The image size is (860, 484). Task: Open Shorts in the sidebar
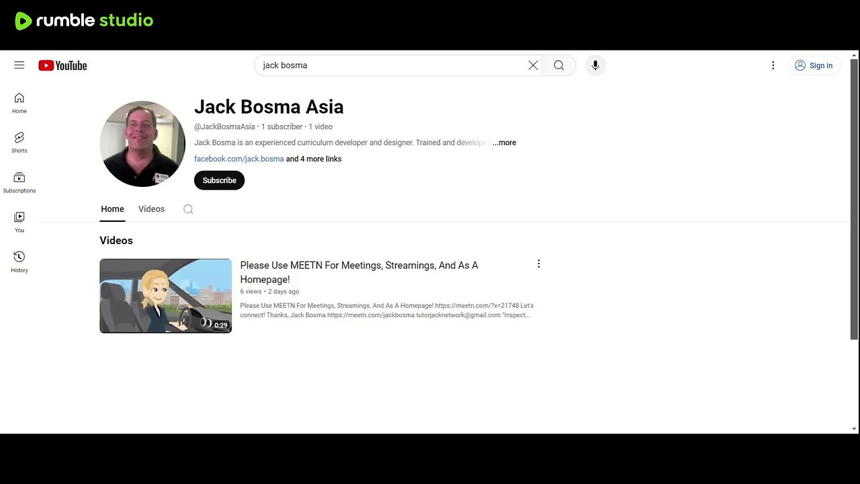point(19,143)
